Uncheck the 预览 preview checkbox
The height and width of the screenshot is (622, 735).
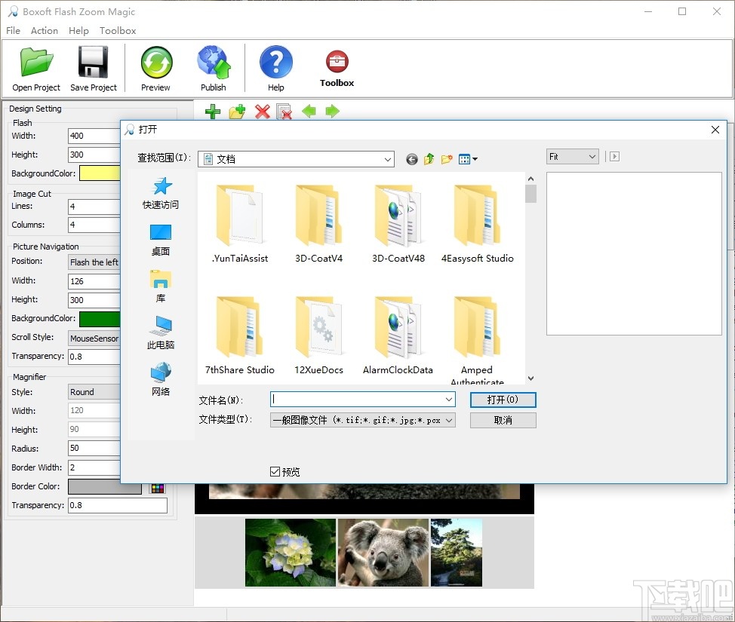pyautogui.click(x=275, y=471)
